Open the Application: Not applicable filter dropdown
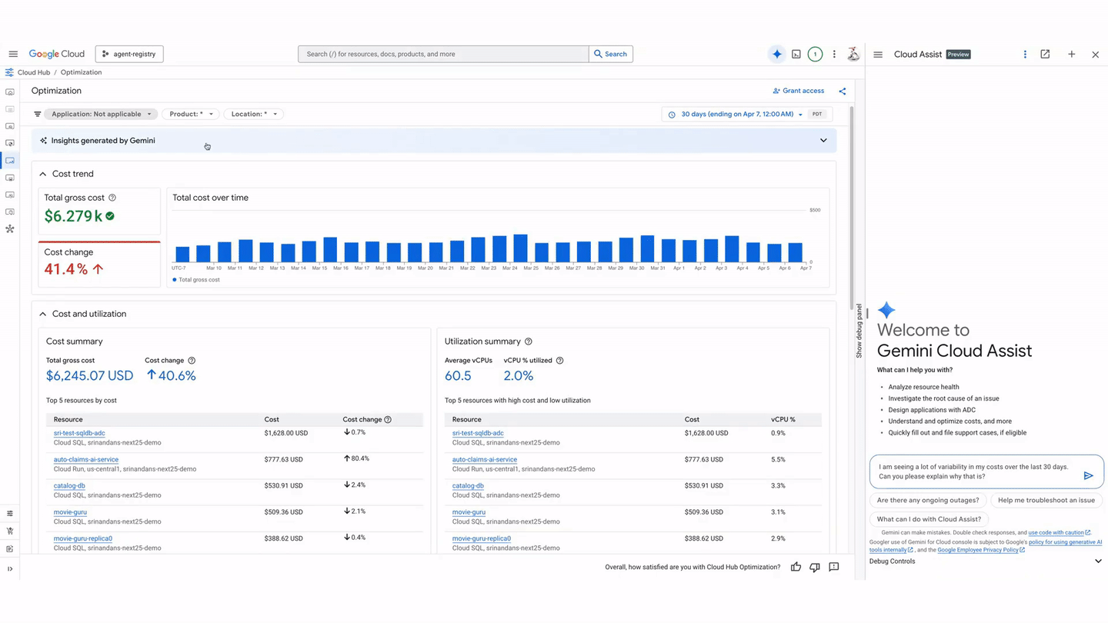The image size is (1108, 623). pos(102,114)
